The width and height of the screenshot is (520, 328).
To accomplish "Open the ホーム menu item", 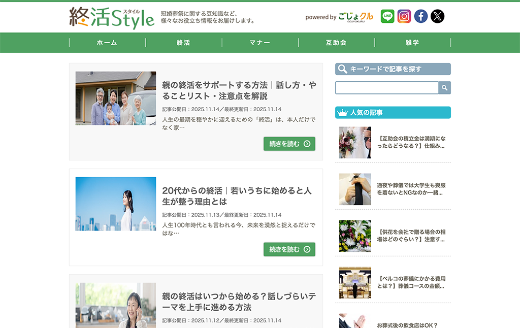I will [107, 43].
